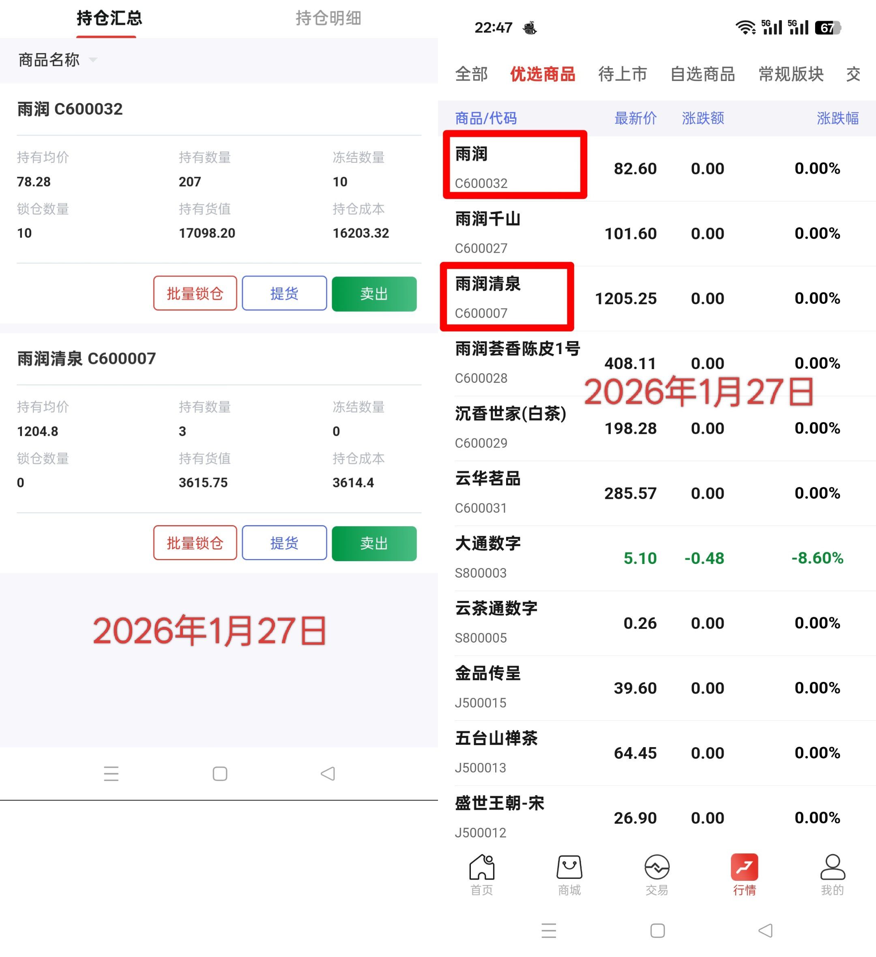
Task: Tap recent-apps menu icon on left screen
Action: [111, 774]
